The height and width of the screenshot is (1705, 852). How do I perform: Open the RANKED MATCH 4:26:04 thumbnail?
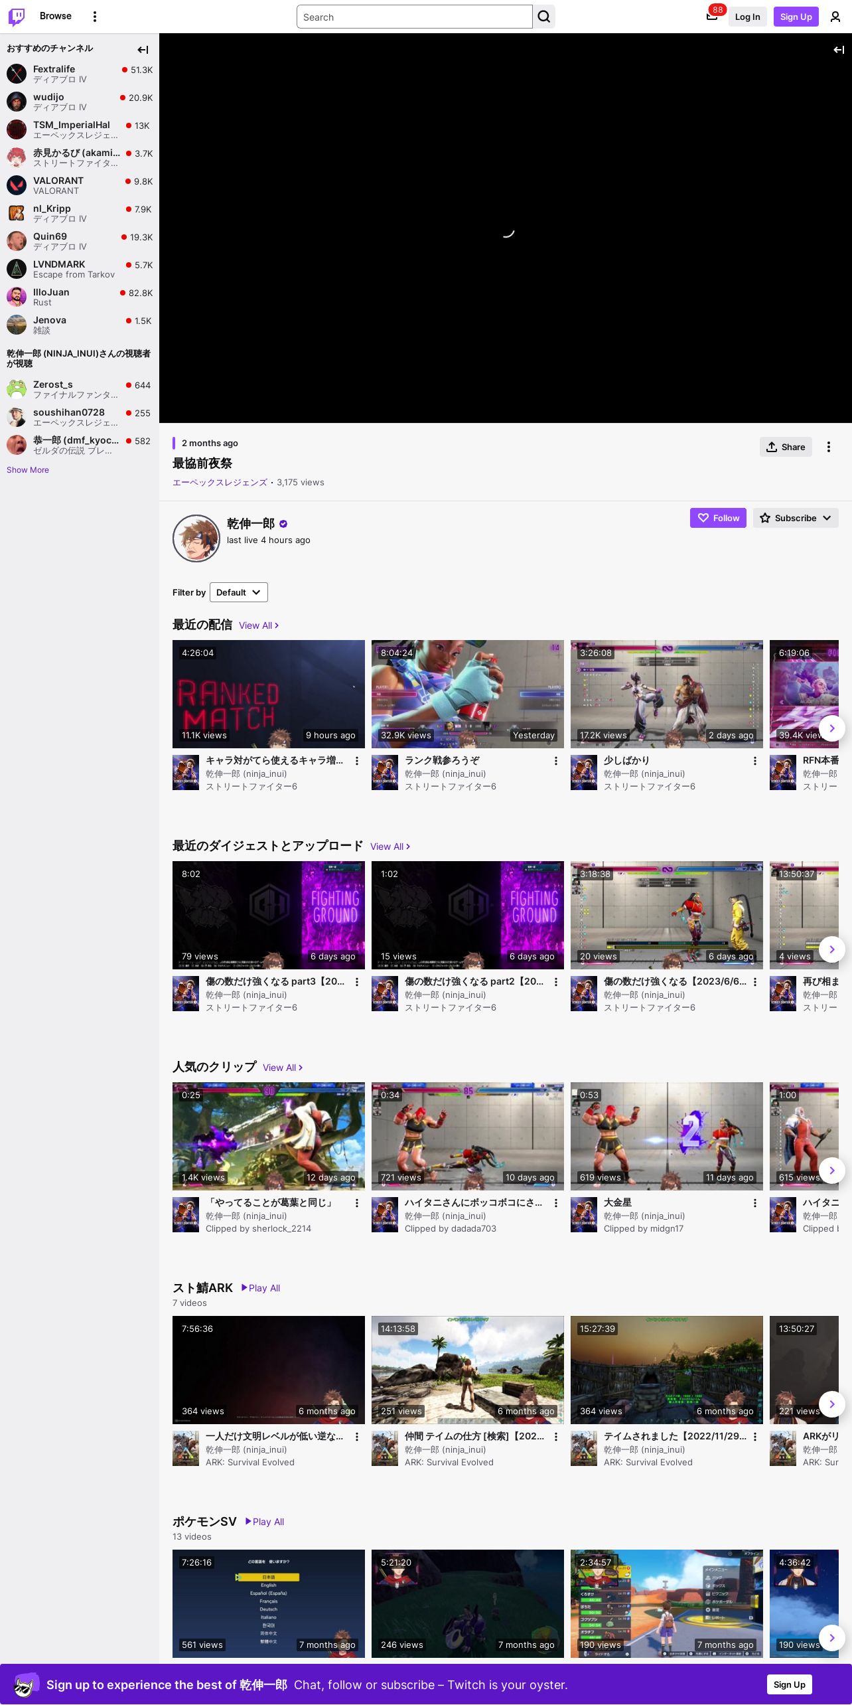tap(269, 694)
